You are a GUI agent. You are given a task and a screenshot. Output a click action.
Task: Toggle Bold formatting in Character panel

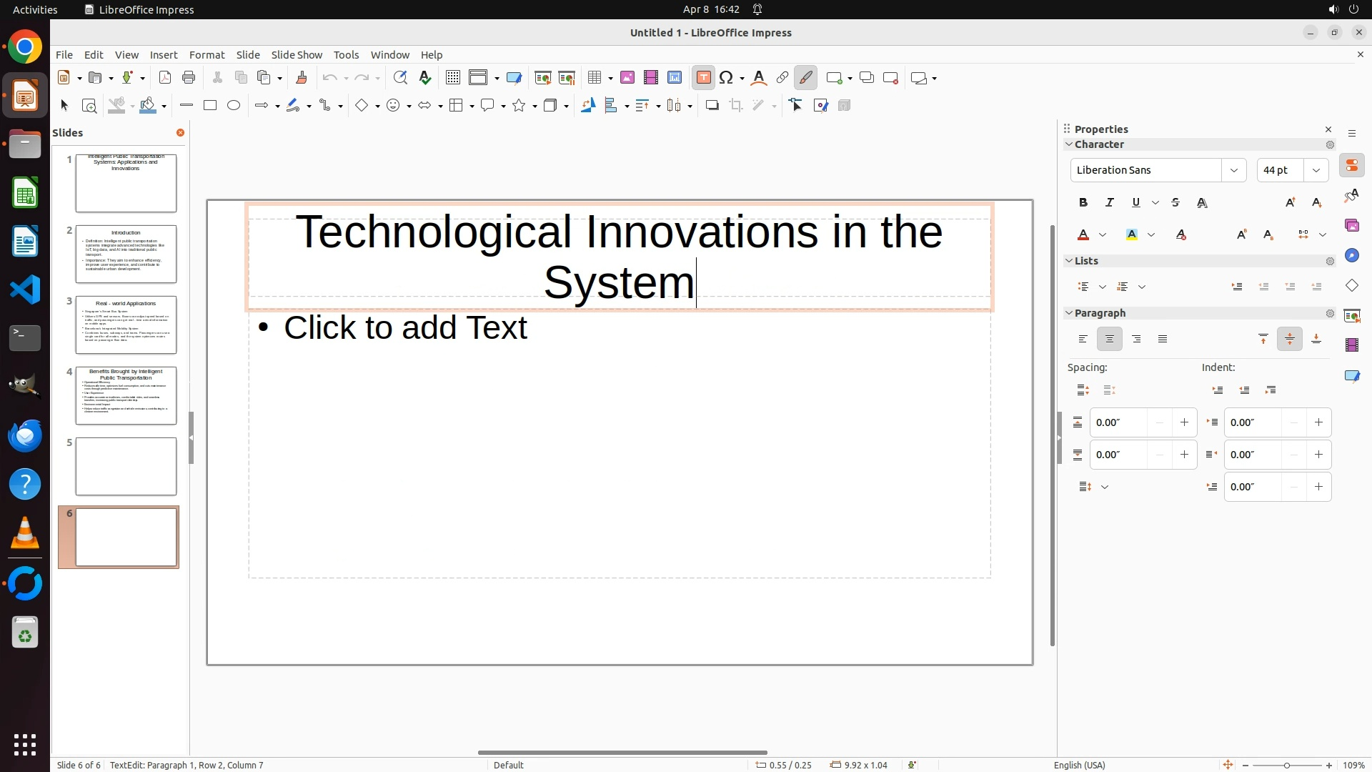pos(1083,203)
